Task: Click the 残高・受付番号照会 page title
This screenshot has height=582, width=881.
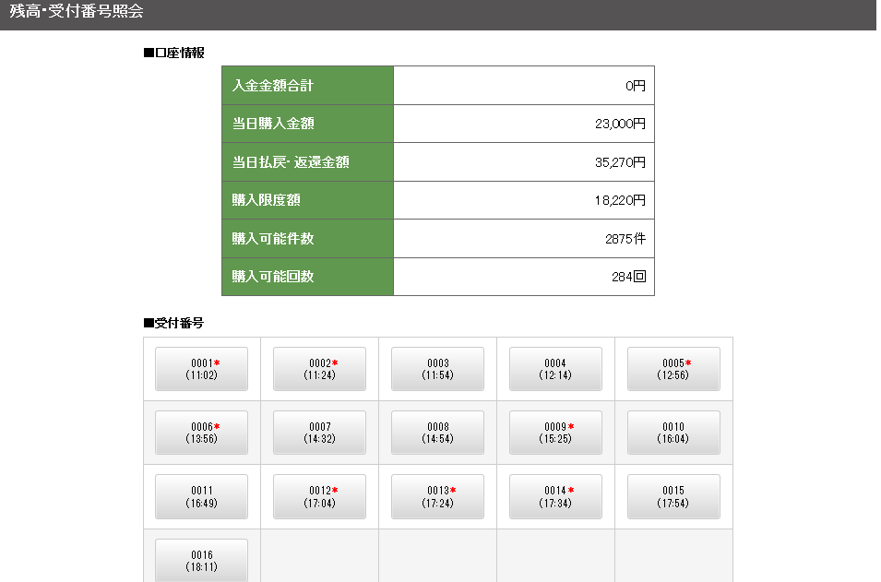Action: click(x=77, y=11)
